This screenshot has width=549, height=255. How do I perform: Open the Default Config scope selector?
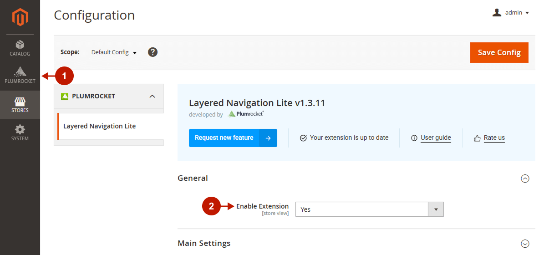(x=114, y=52)
